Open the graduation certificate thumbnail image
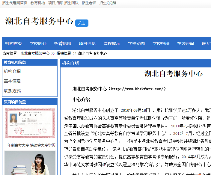This screenshot has width=211, height=175. (x=30, y=123)
